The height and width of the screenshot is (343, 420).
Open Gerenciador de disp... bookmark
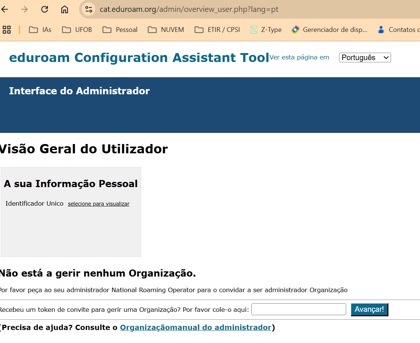coord(329,30)
